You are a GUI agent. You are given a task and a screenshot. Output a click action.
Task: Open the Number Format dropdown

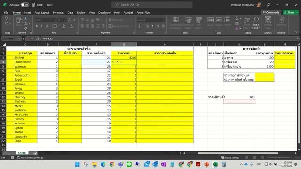tap(164, 20)
